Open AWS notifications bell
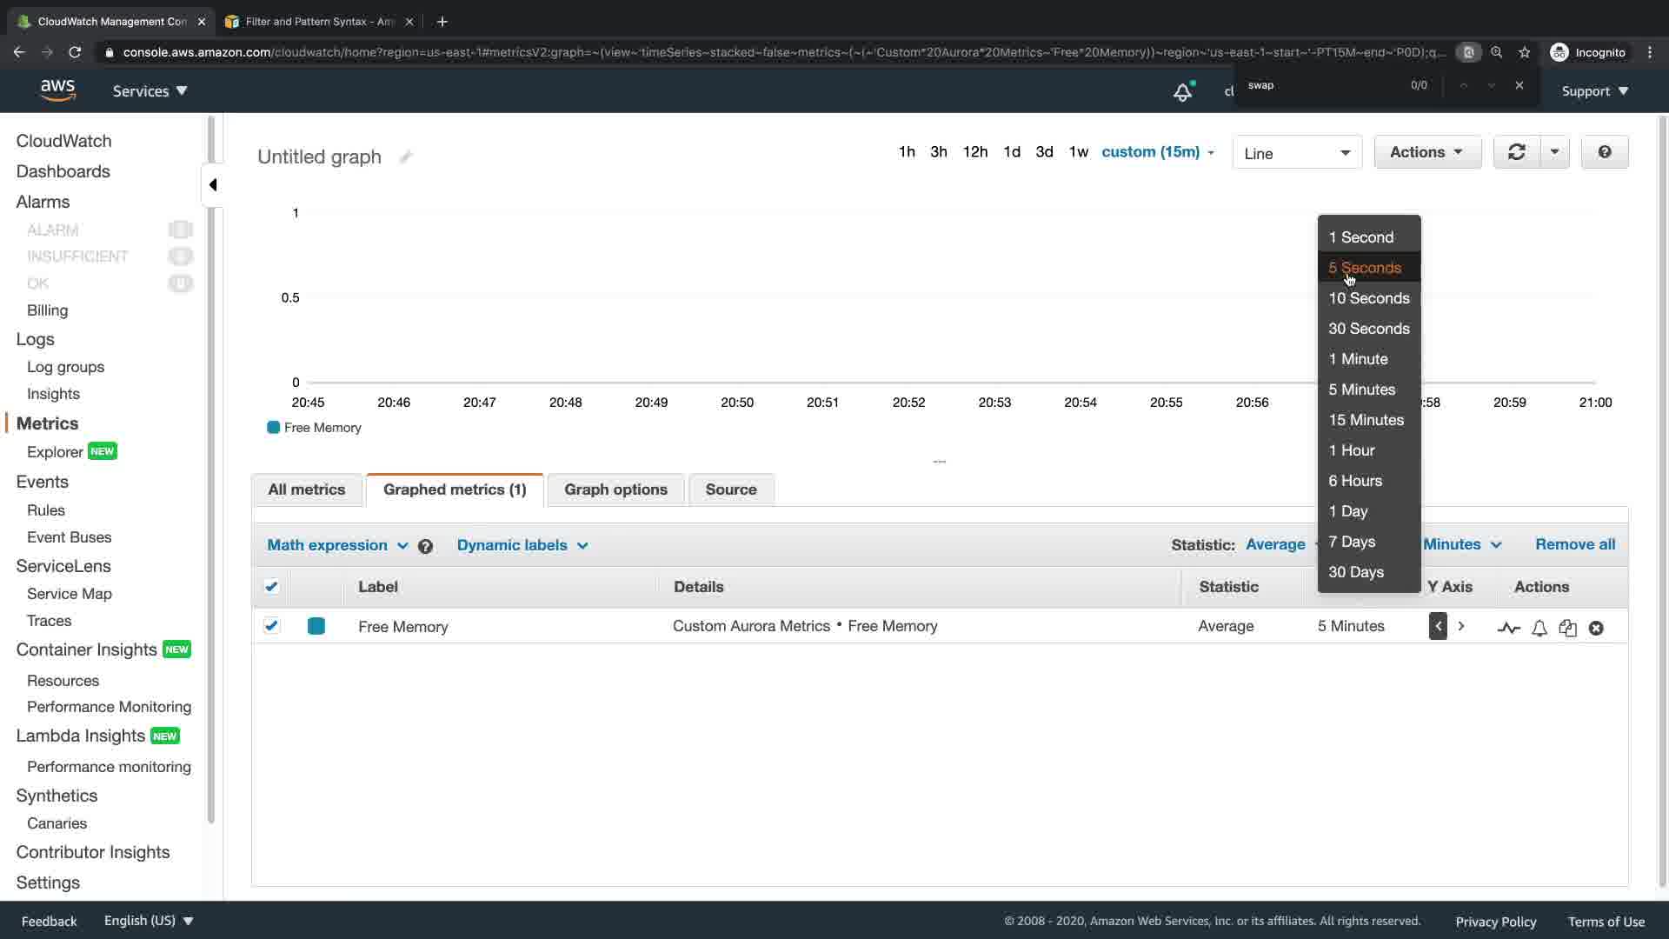Screen dimensions: 1669x939 [1182, 91]
